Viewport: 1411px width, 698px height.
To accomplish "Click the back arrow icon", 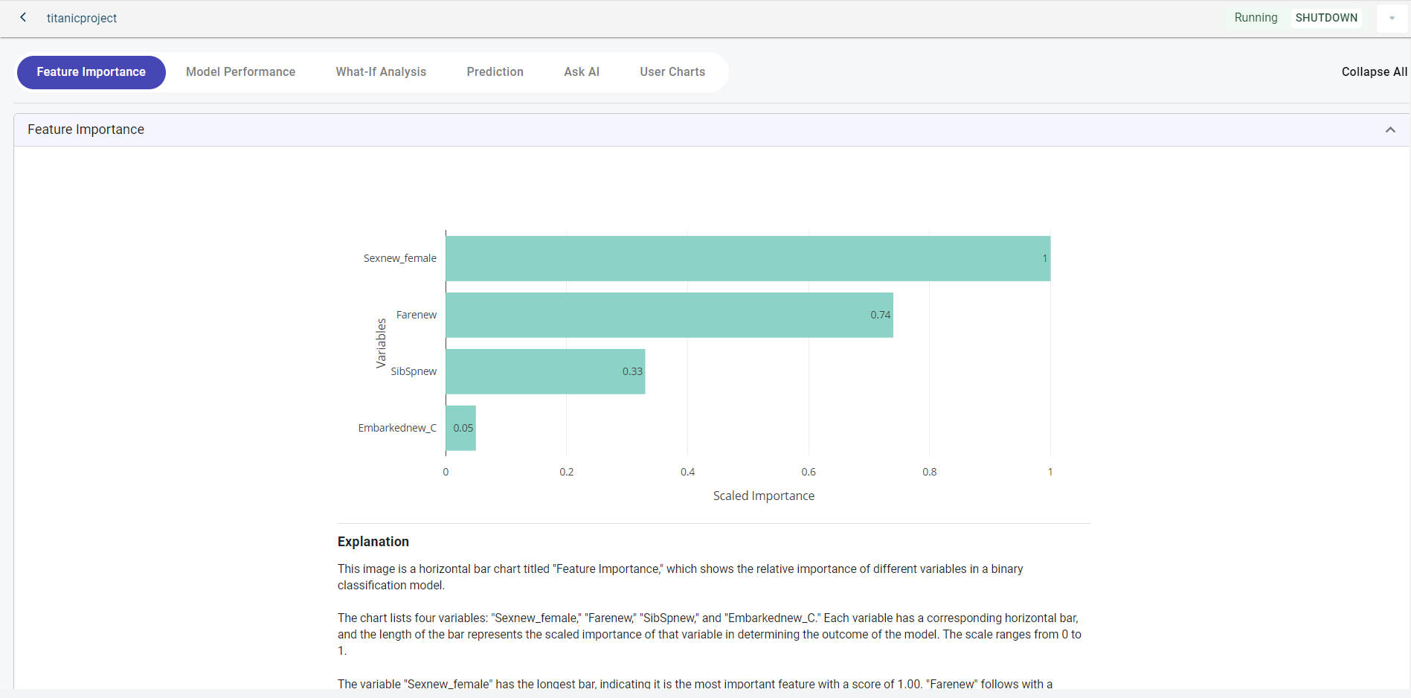I will (x=23, y=17).
